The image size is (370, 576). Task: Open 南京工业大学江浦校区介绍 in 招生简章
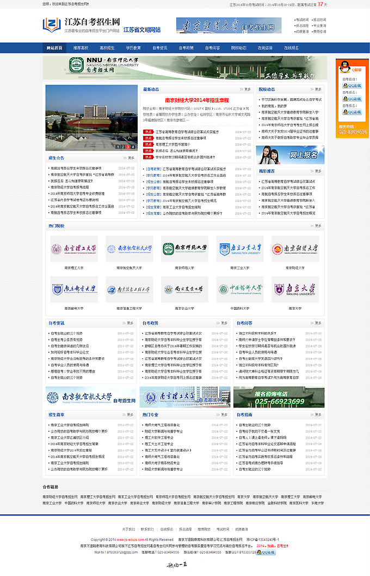coord(70,438)
